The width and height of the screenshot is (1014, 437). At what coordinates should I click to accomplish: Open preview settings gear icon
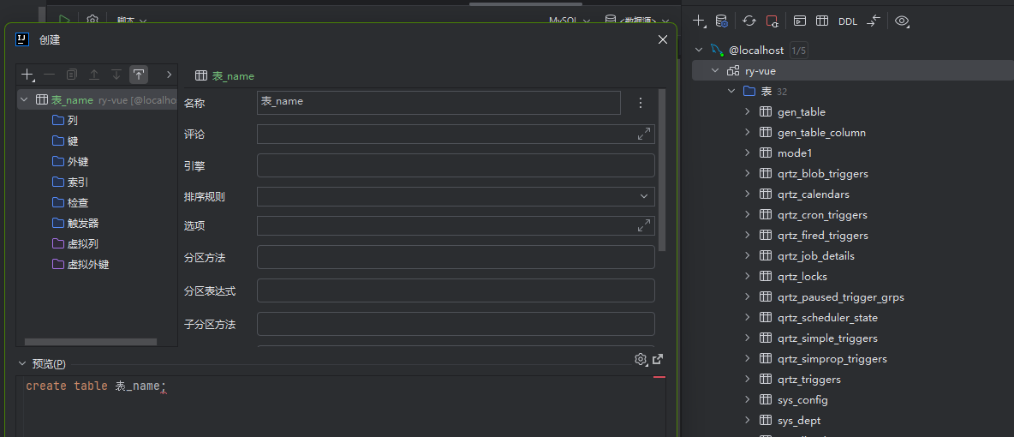640,359
